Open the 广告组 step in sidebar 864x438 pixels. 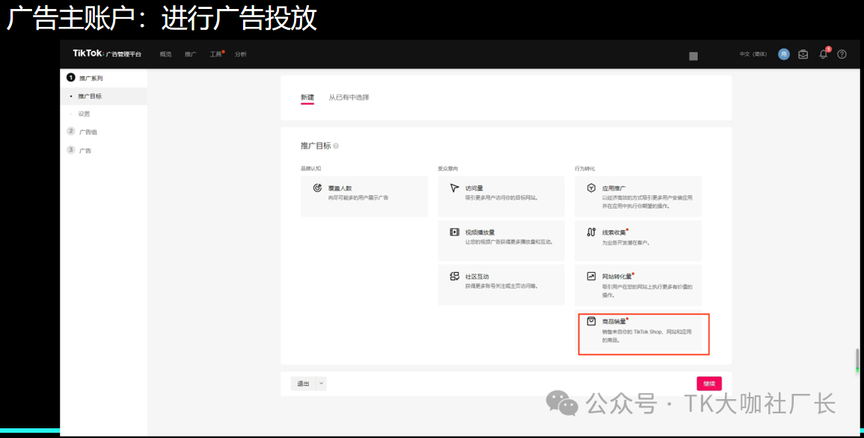coord(88,132)
